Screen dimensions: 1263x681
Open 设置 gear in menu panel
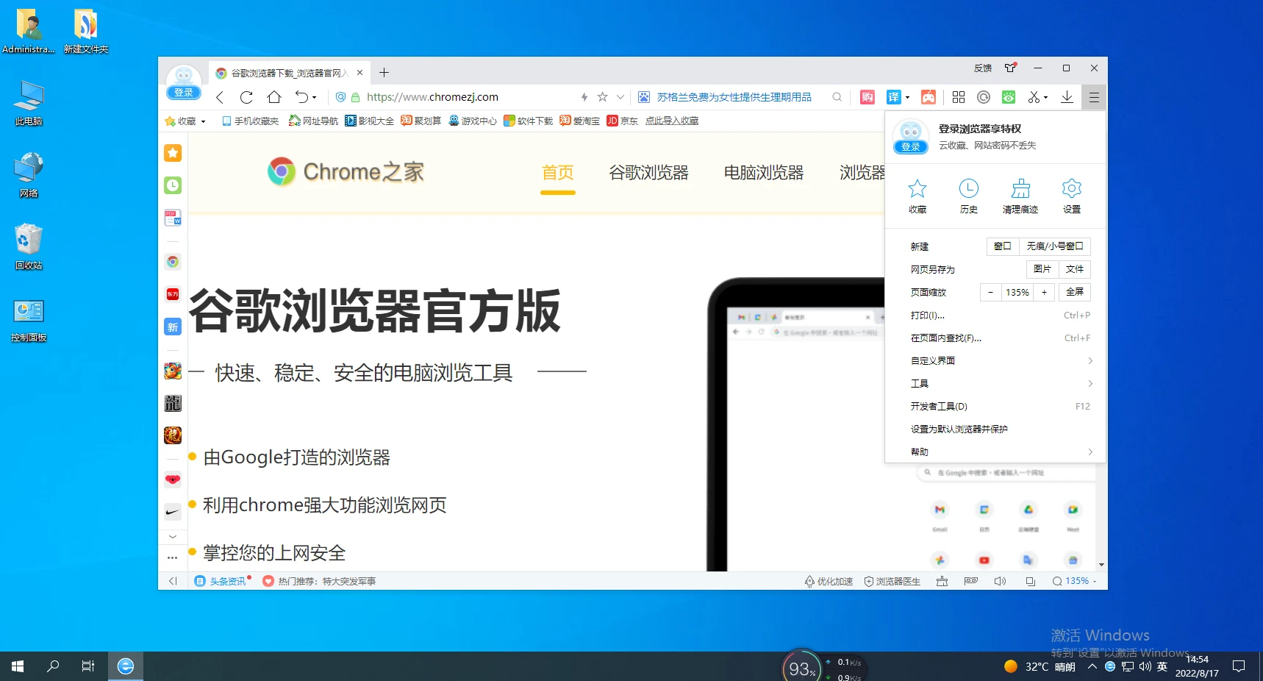point(1072,196)
